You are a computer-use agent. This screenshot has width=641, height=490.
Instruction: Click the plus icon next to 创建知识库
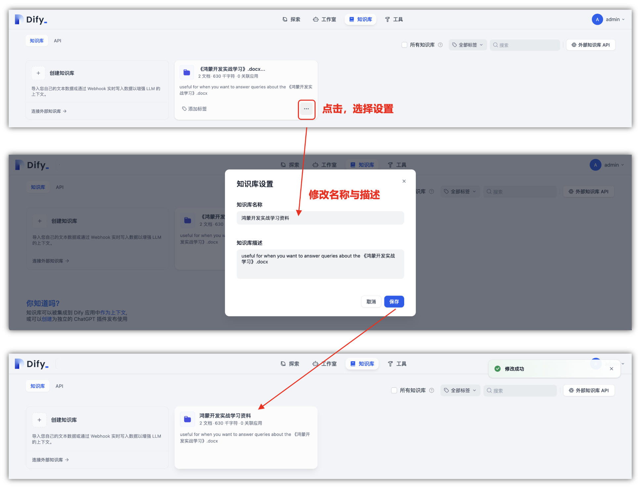coord(38,73)
